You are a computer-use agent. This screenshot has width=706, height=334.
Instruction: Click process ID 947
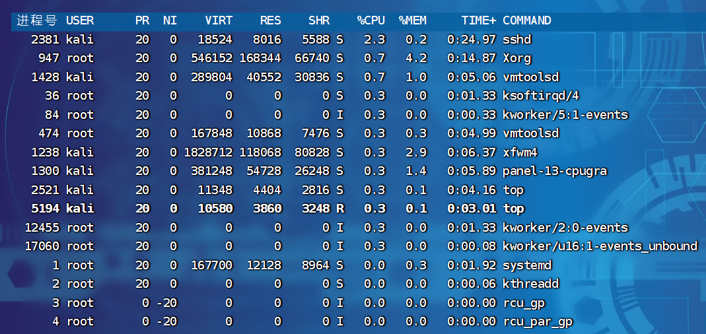[49, 58]
